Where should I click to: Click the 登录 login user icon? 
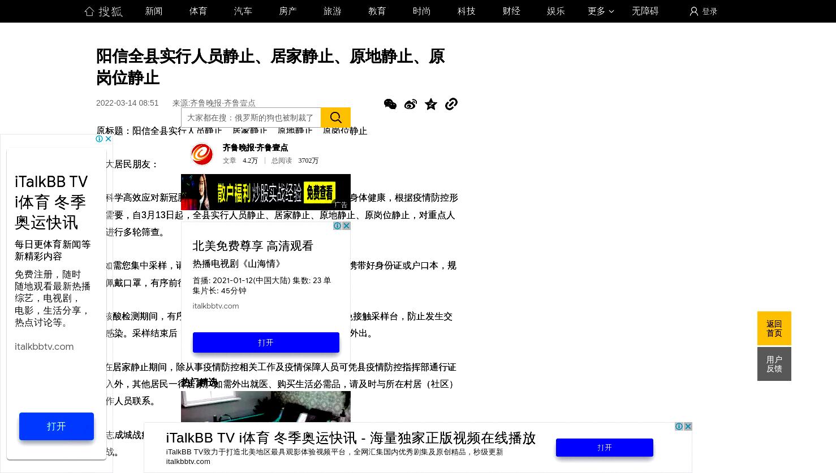click(694, 11)
